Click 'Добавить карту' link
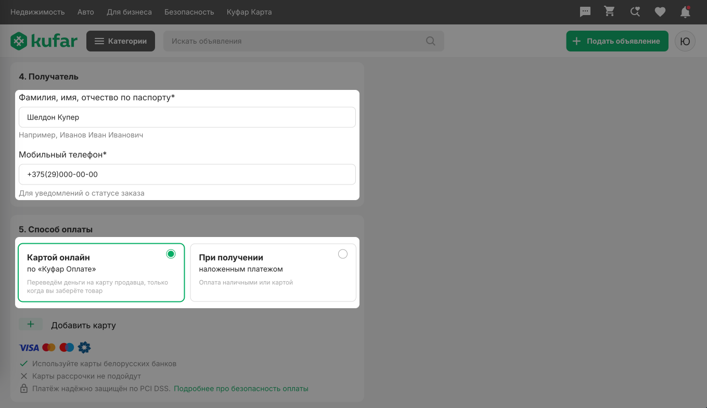 click(83, 325)
